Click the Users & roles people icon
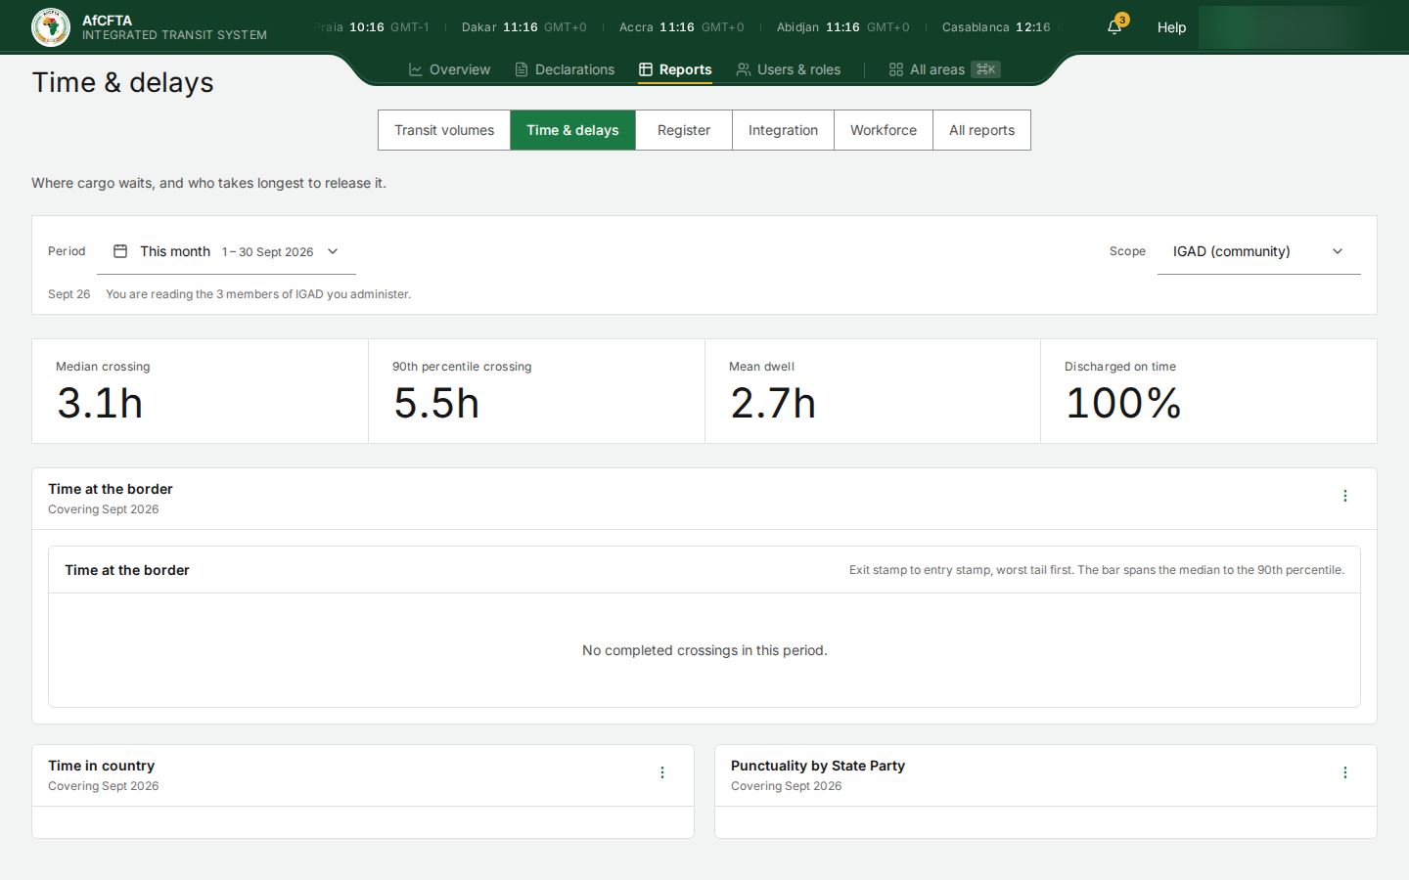The image size is (1409, 880). point(744,69)
